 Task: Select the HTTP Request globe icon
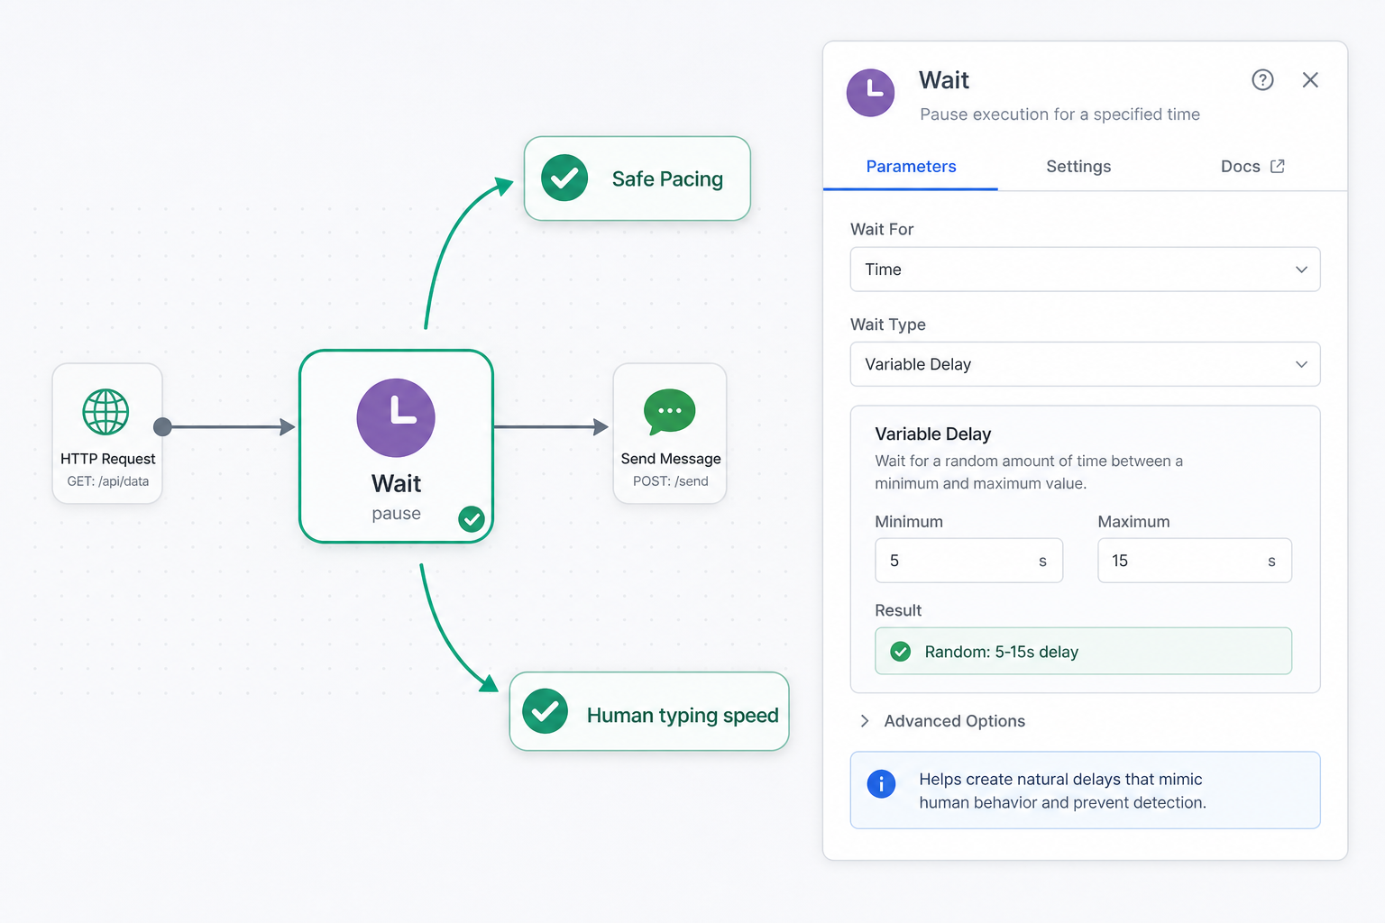tap(106, 412)
